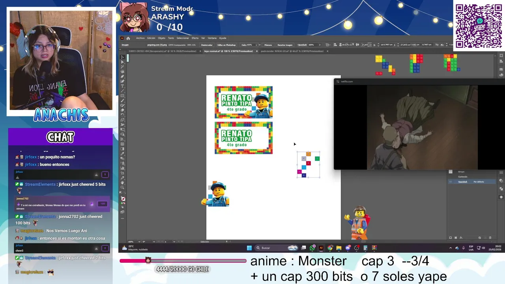Select the Rectangle tool
This screenshot has width=505, height=284.
click(x=123, y=95)
